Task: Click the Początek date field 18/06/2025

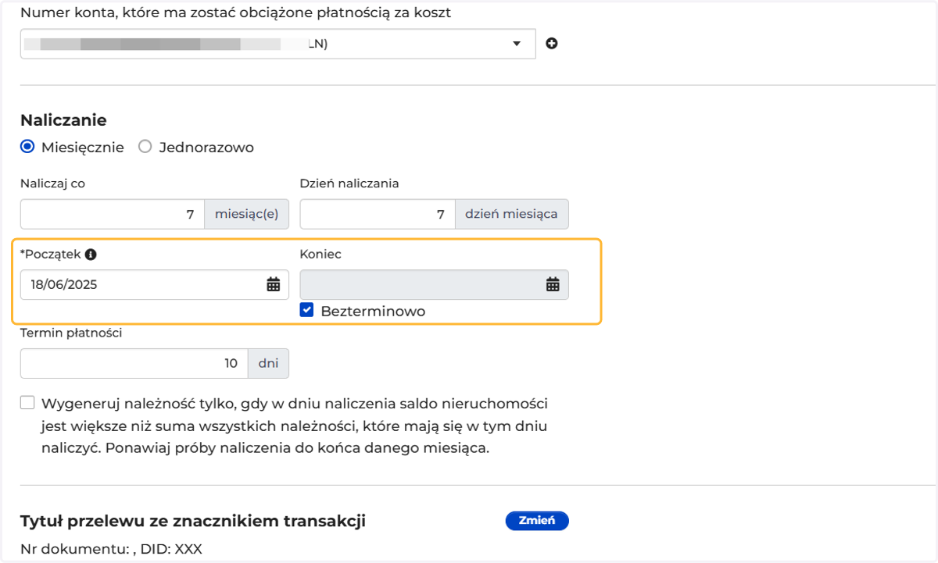Action: click(x=155, y=284)
